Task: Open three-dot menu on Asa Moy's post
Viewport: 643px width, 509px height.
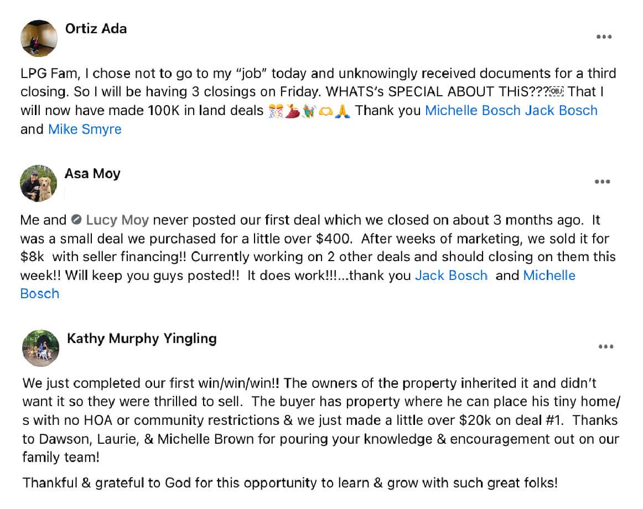Action: (602, 181)
